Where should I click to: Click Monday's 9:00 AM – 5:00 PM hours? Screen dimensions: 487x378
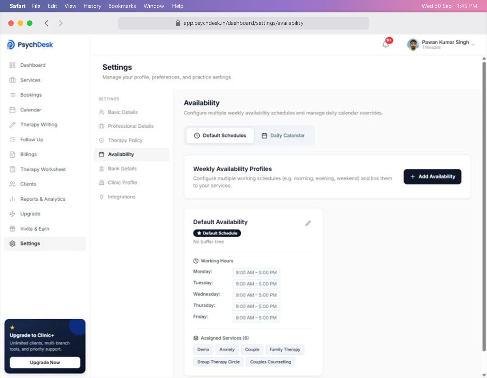(256, 273)
